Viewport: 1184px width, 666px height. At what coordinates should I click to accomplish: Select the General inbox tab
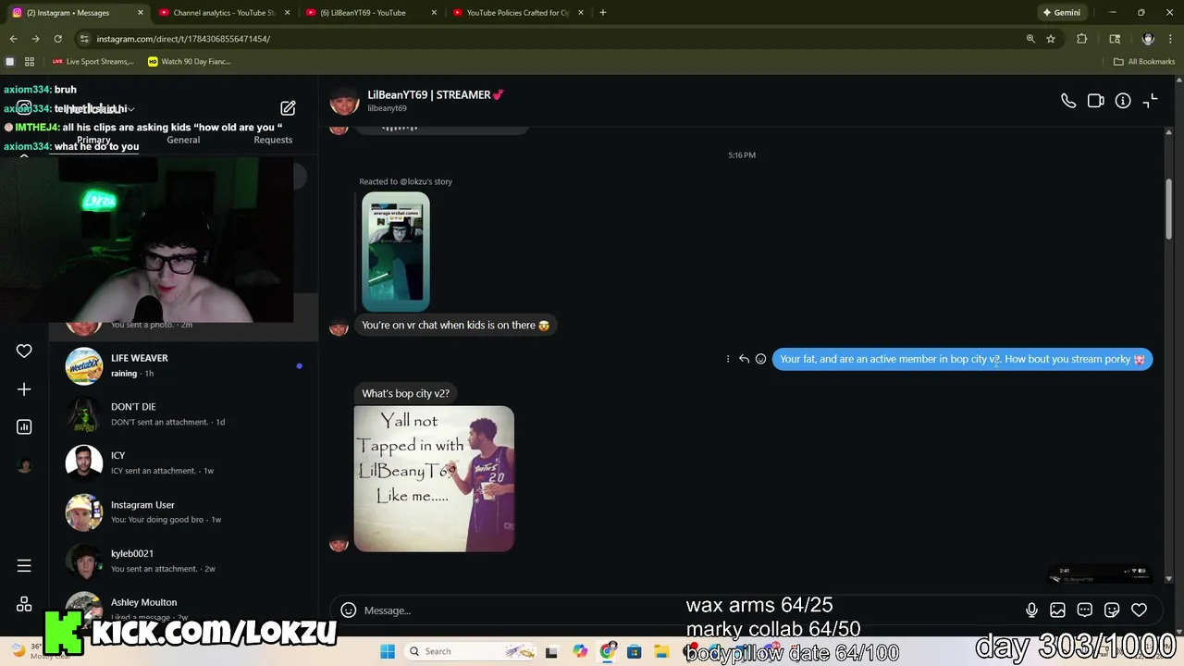click(x=183, y=140)
